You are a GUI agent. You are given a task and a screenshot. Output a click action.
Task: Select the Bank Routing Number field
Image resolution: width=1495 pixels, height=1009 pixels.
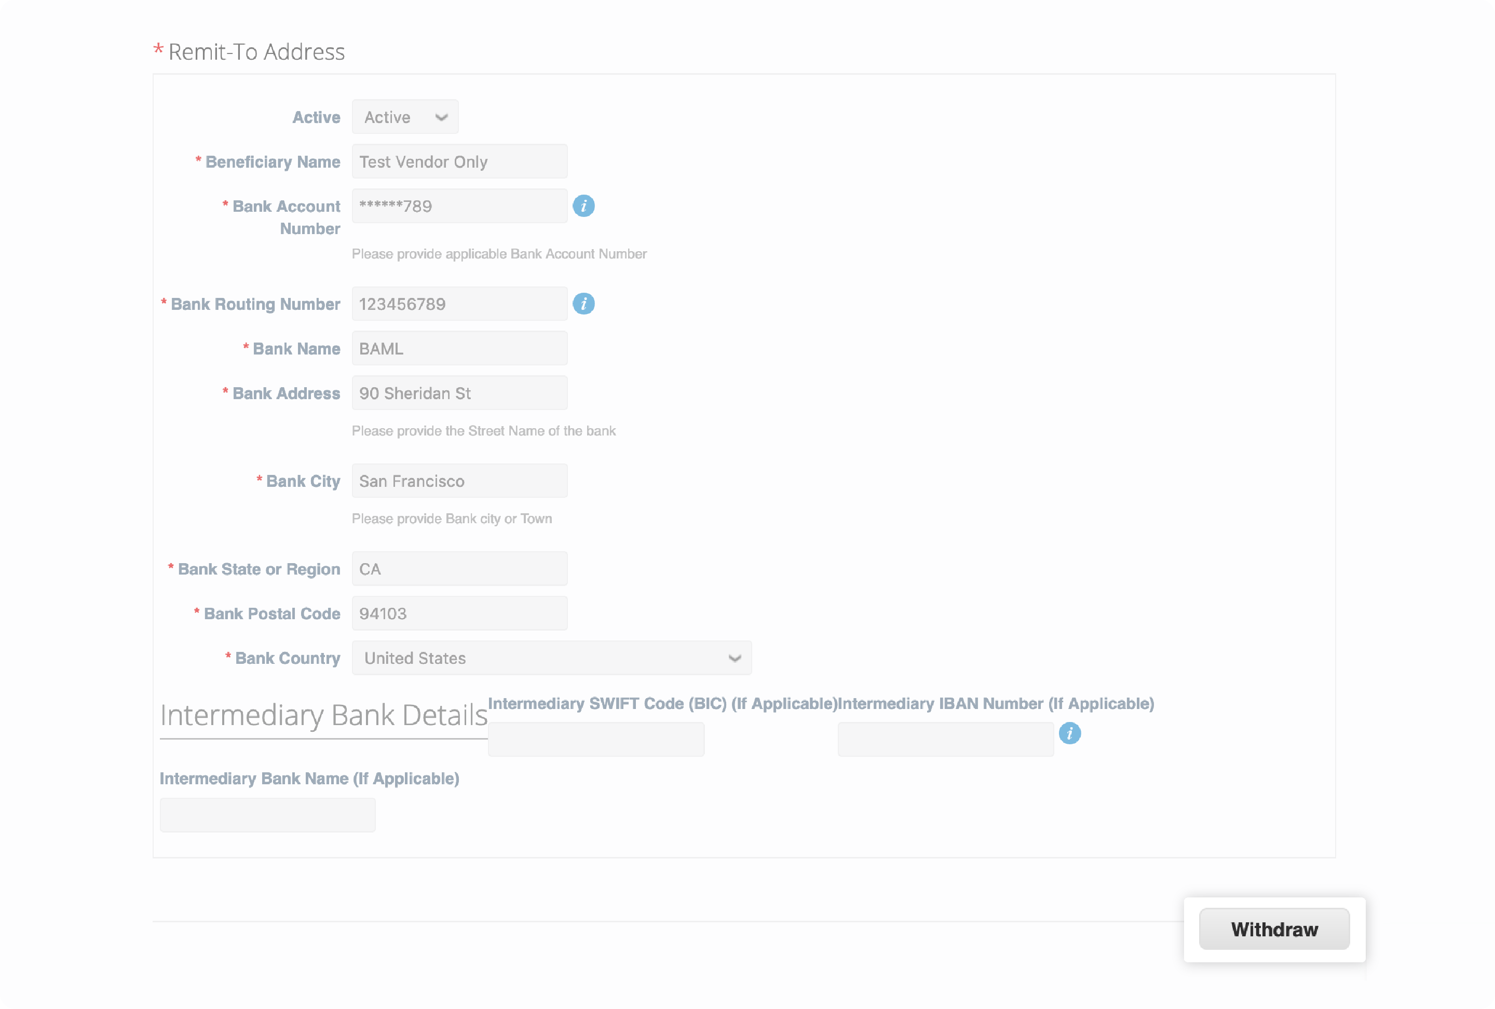pos(459,303)
